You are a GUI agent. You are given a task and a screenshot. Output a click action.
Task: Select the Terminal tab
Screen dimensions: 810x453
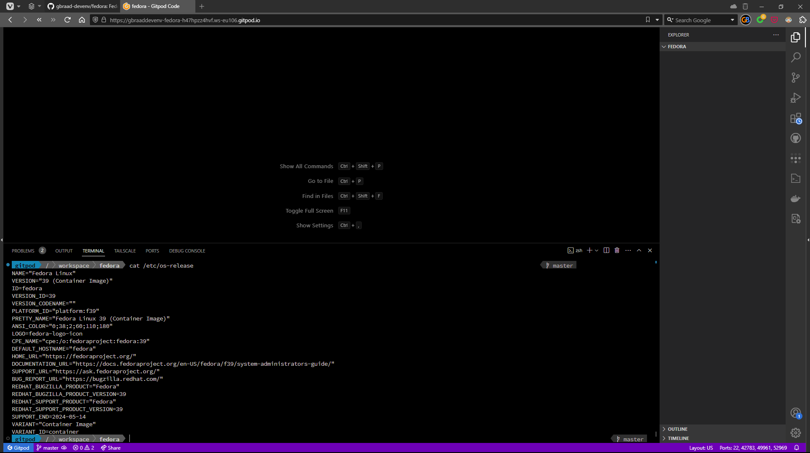[93, 251]
